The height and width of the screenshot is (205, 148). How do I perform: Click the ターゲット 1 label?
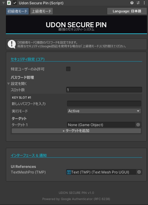coord(20,125)
